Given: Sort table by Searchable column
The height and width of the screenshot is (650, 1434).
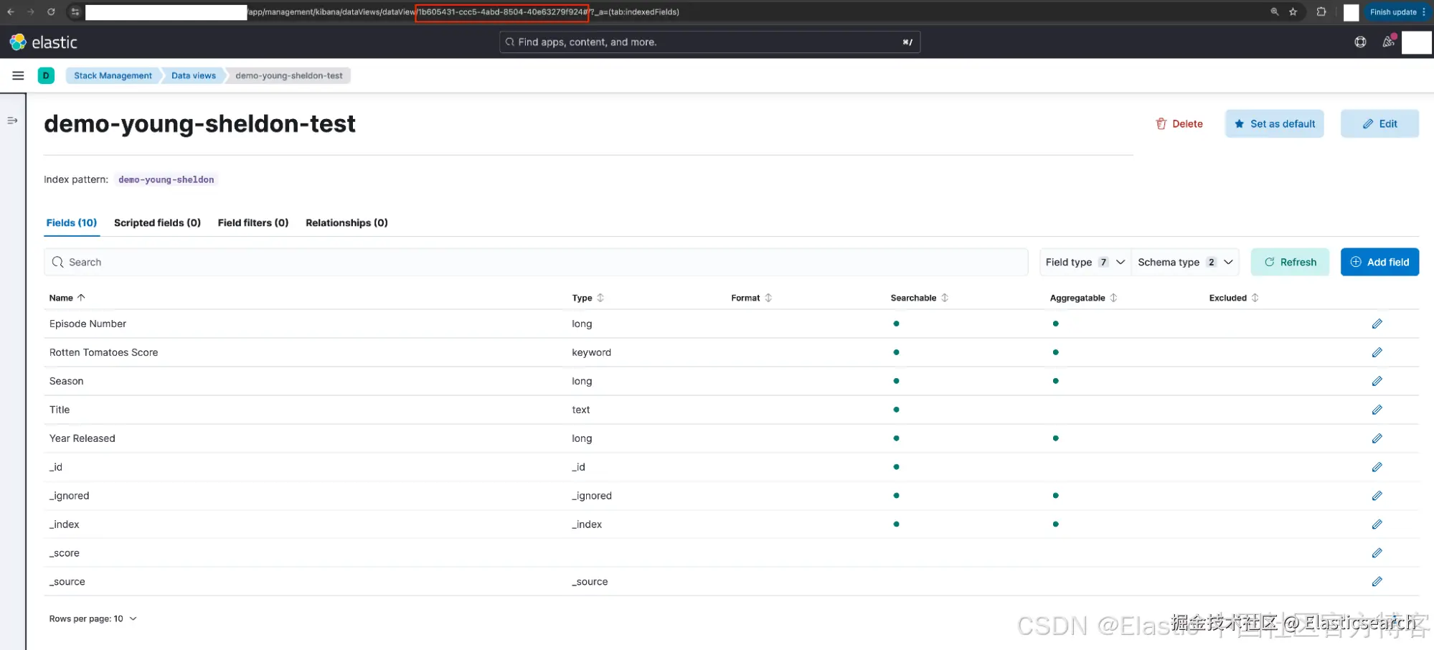Looking at the screenshot, I should click(x=919, y=298).
